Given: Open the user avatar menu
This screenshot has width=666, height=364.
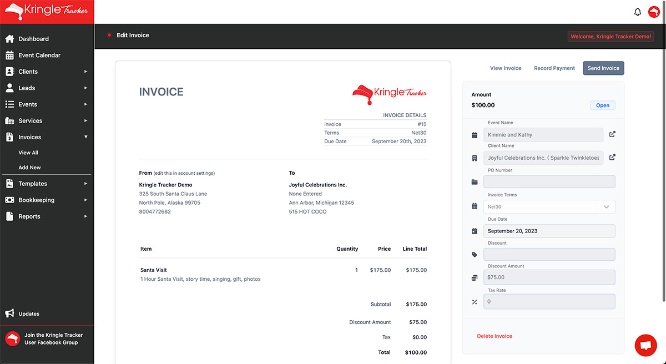Looking at the screenshot, I should pos(654,12).
